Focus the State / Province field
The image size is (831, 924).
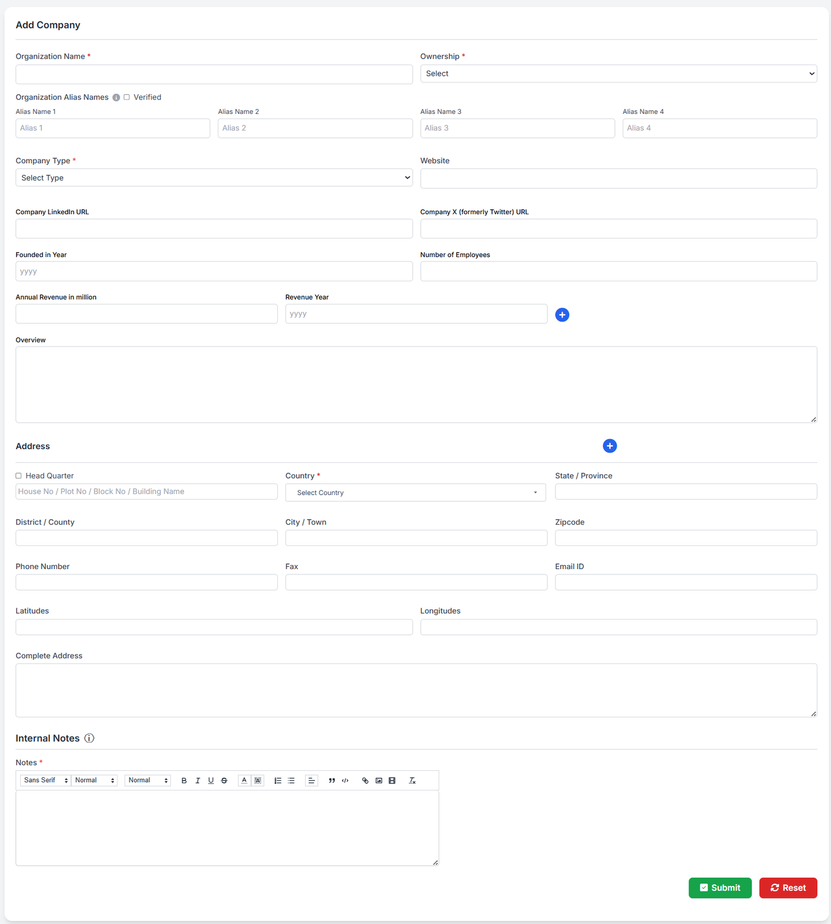click(686, 491)
